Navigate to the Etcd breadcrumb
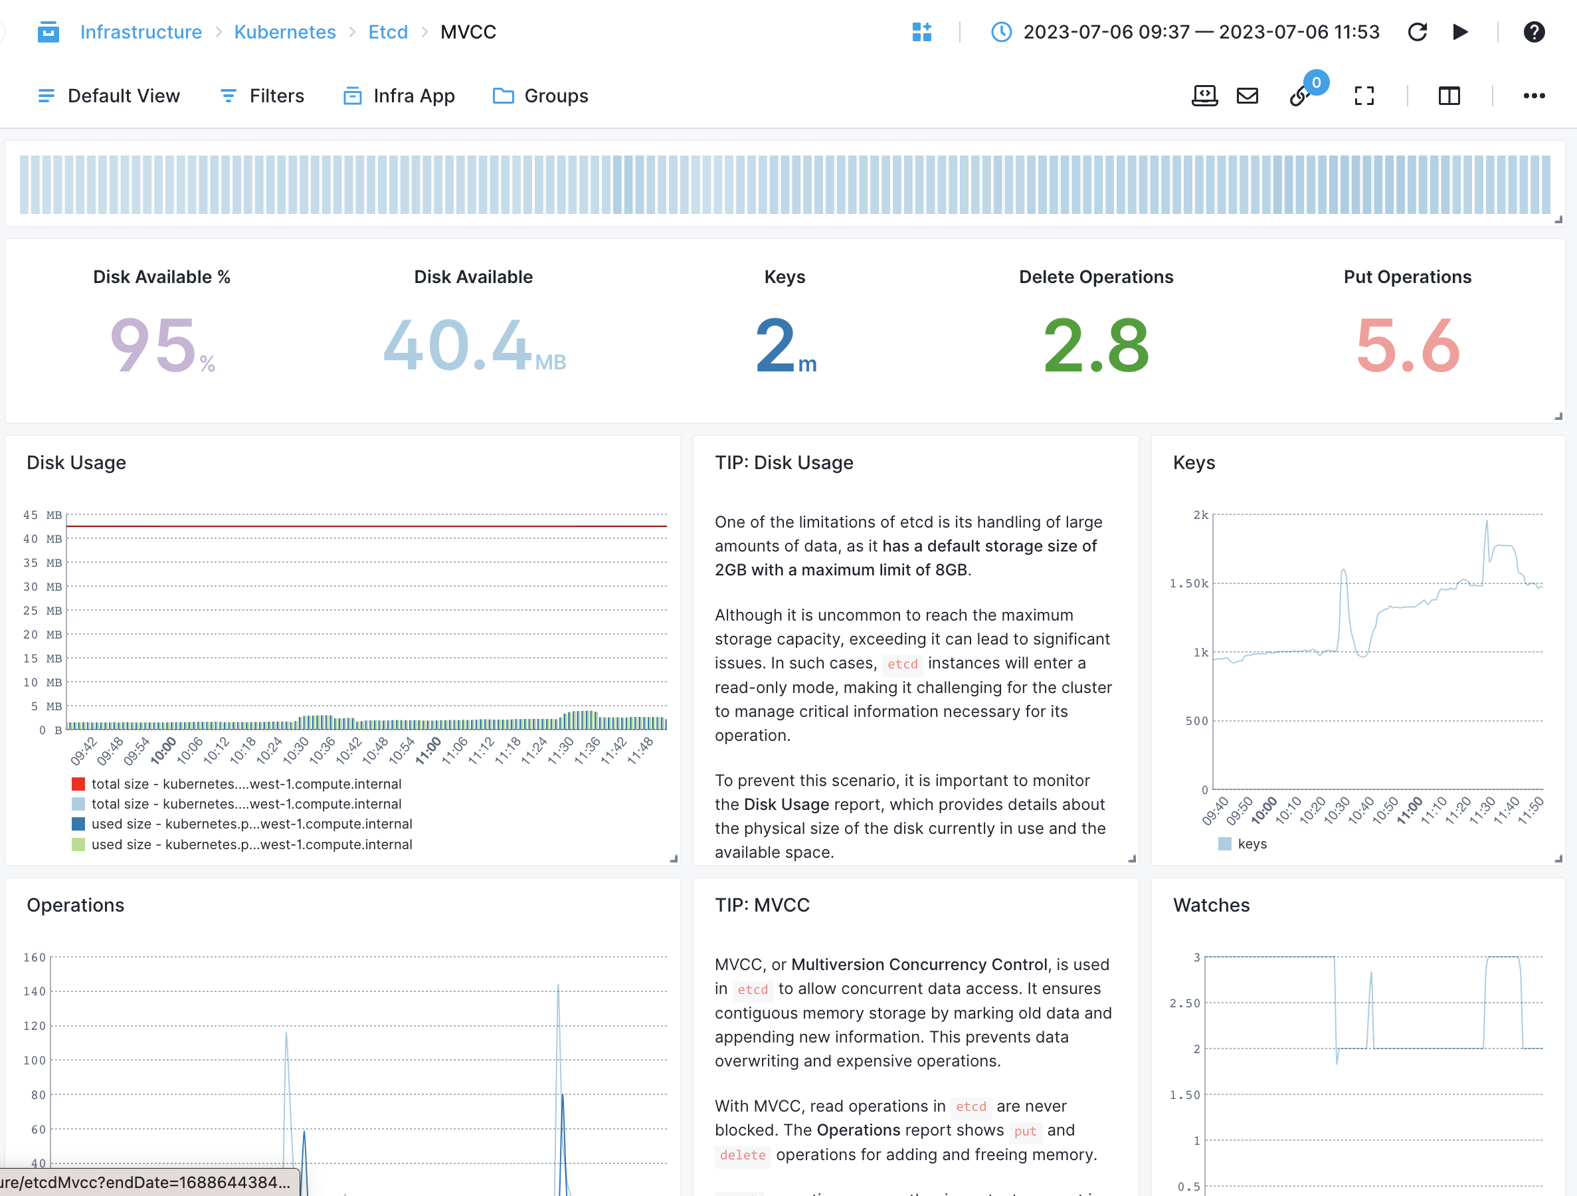This screenshot has width=1577, height=1196. [x=388, y=32]
